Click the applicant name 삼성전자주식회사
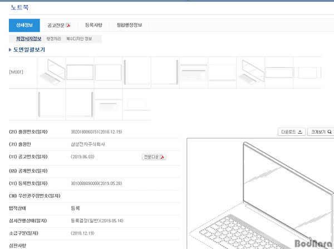 pyautogui.click(x=88, y=144)
